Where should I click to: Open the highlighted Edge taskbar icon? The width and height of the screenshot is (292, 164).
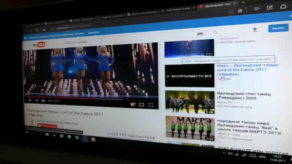(85, 139)
